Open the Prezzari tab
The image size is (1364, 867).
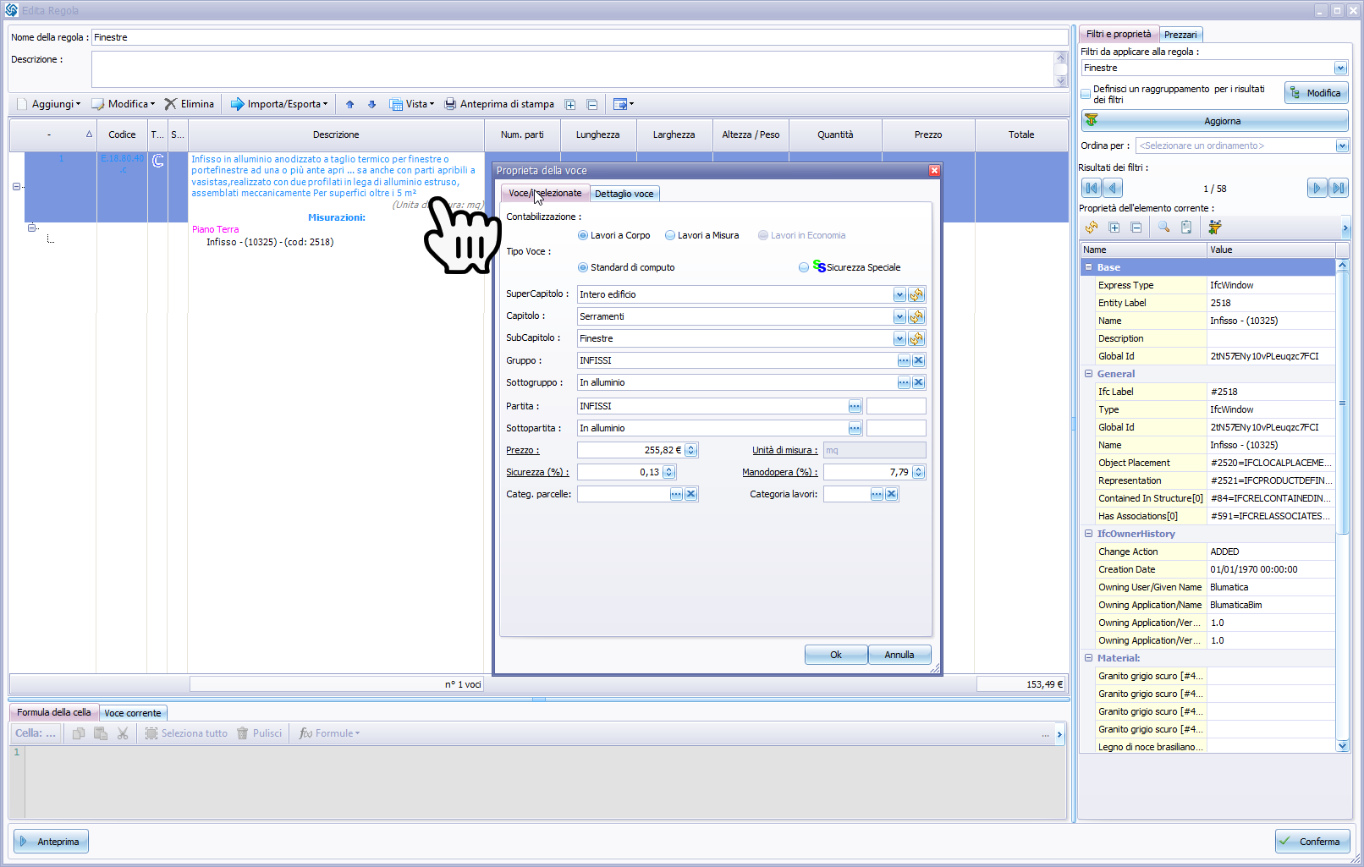point(1180,35)
